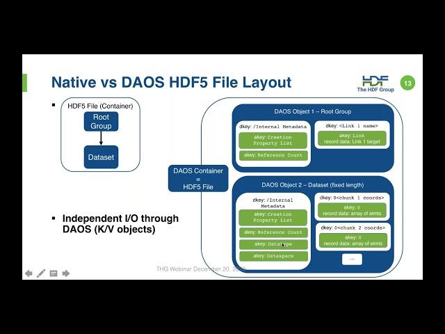Open the slide list menu icon
Image resolution: width=445 pixels, height=334 pixels.
pos(54,273)
